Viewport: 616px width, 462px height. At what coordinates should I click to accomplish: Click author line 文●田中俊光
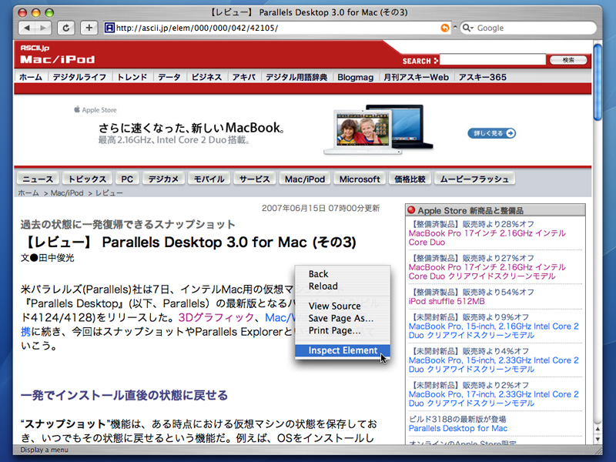click(x=47, y=258)
